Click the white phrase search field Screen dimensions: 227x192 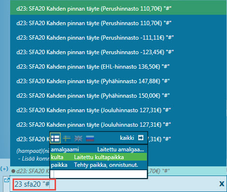click(99, 174)
